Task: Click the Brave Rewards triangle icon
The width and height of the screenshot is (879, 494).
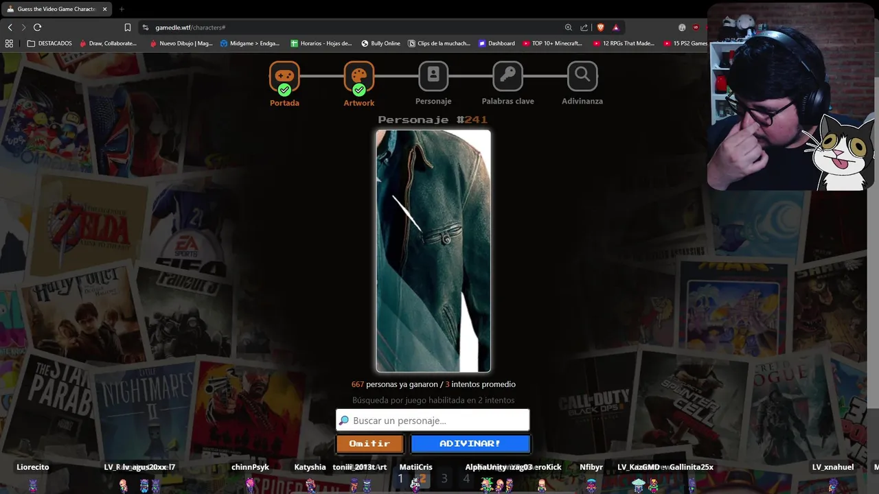Action: tap(616, 27)
